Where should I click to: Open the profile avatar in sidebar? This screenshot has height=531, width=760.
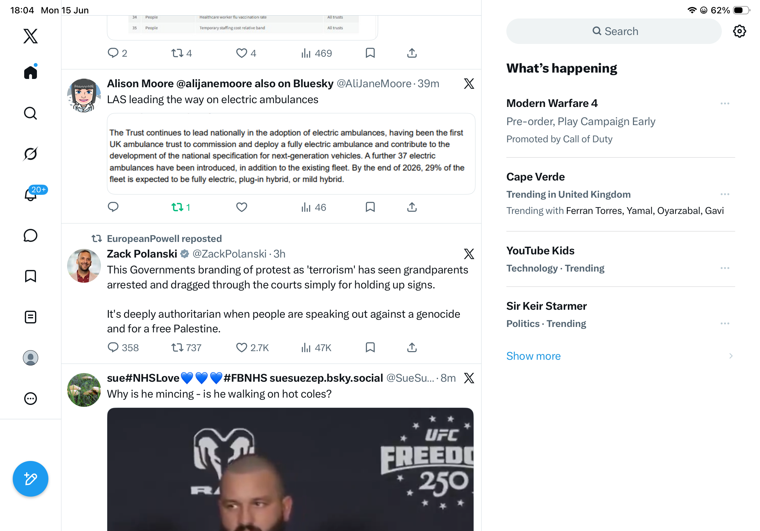[x=31, y=358]
